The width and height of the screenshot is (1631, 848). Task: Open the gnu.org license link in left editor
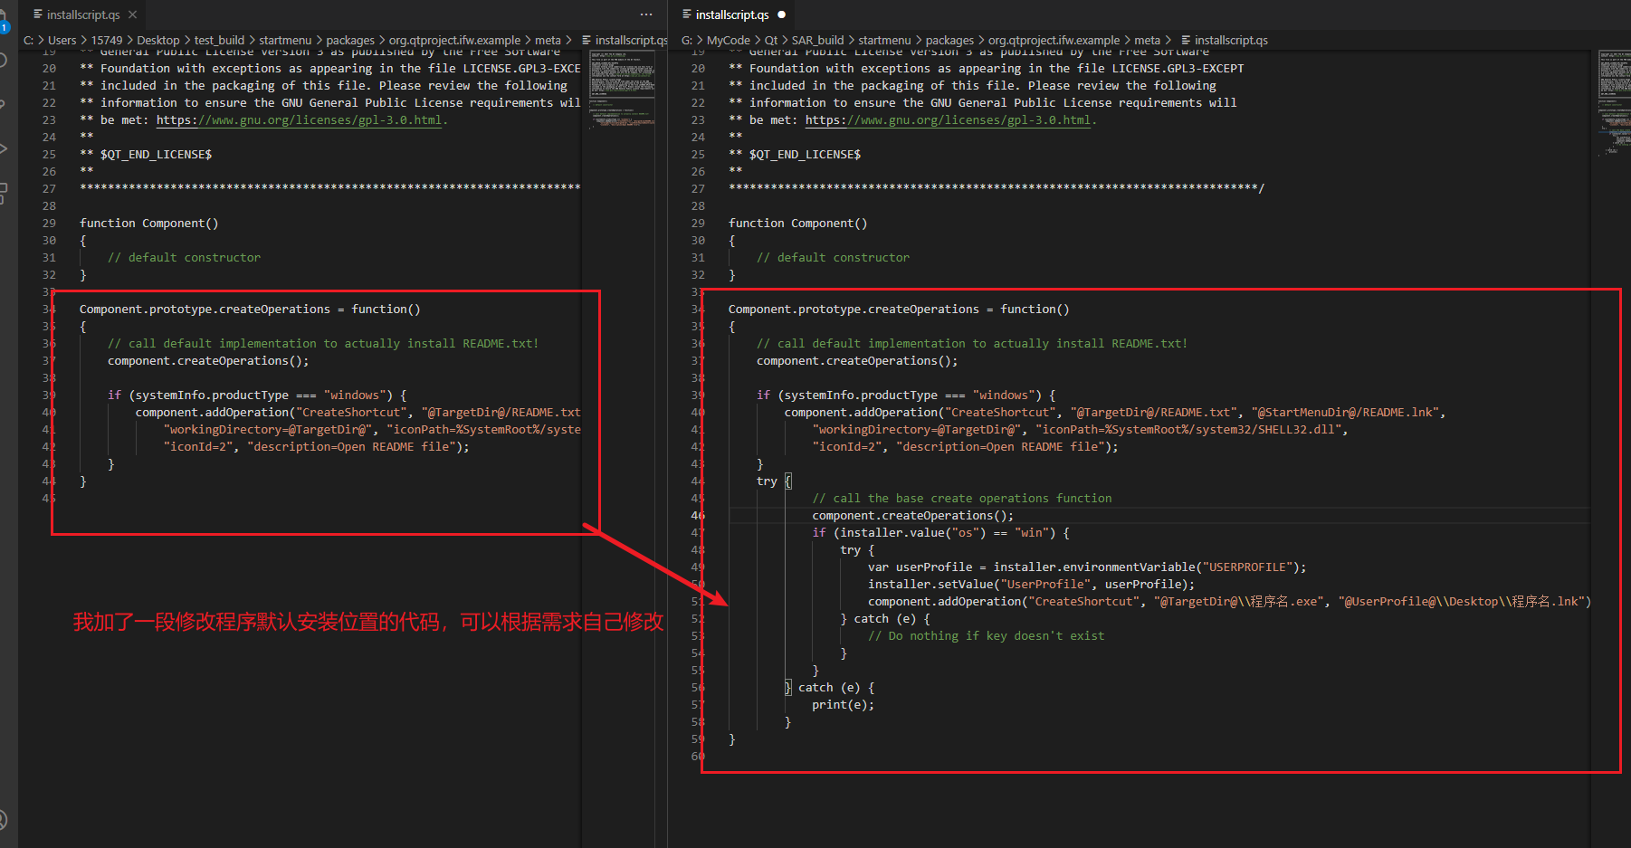(300, 119)
